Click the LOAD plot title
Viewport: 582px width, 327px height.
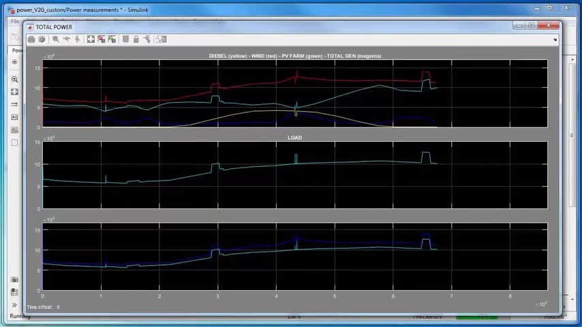[294, 138]
